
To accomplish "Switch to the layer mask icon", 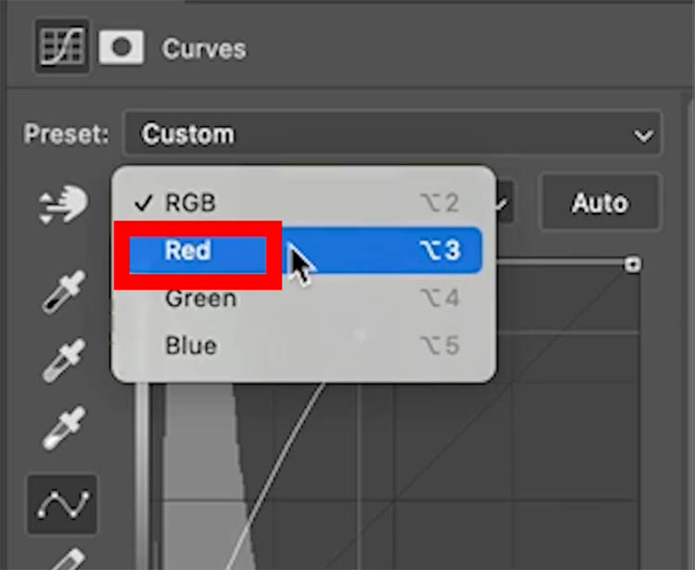I will pos(121,47).
